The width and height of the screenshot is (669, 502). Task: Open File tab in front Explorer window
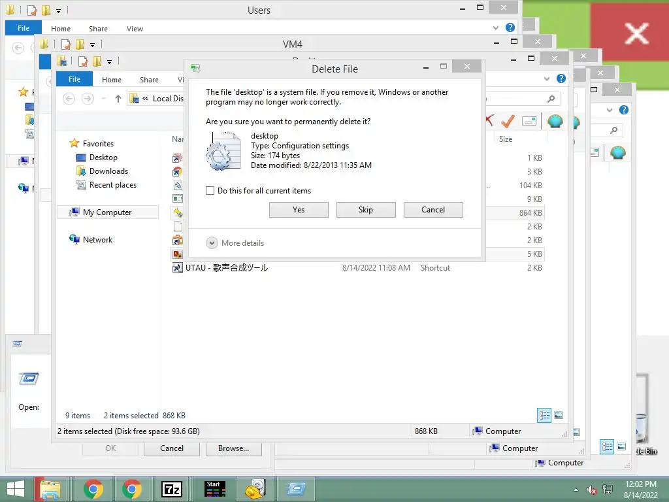(x=74, y=79)
